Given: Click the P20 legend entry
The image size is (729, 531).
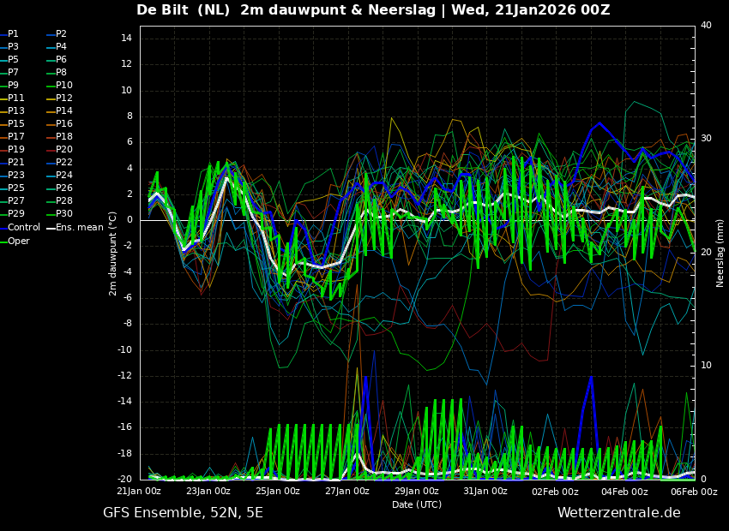Looking at the screenshot, I should coord(64,149).
